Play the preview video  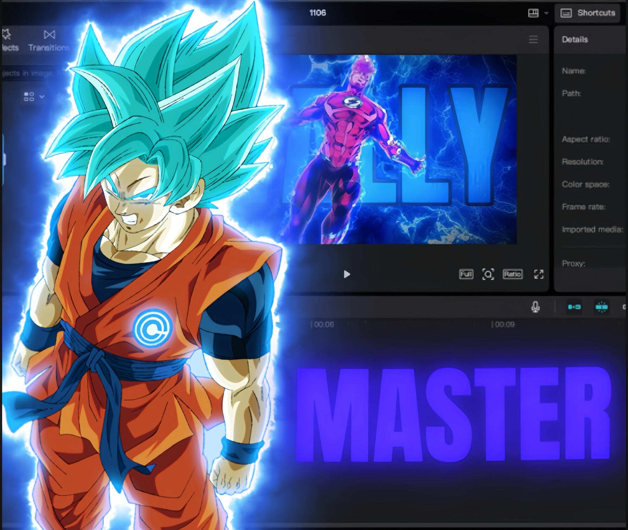347,274
